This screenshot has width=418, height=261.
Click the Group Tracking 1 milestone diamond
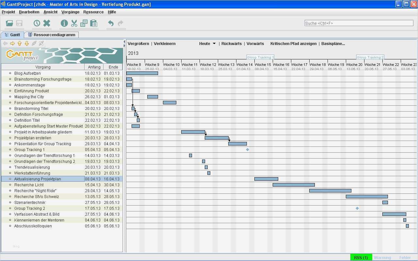tap(248, 150)
